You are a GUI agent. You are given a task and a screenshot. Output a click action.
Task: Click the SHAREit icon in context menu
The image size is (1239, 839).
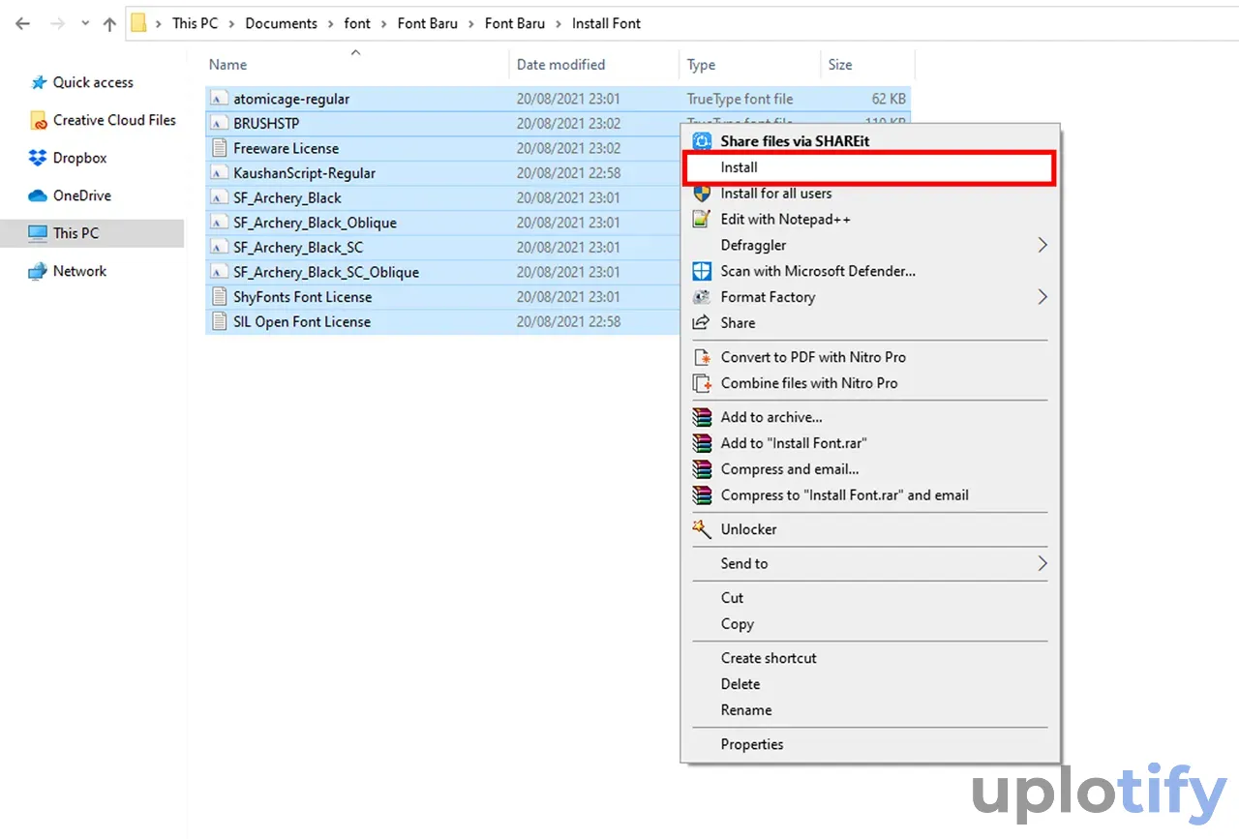pos(703,141)
